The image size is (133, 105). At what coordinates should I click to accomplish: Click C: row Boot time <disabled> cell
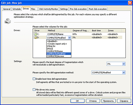[97, 34]
